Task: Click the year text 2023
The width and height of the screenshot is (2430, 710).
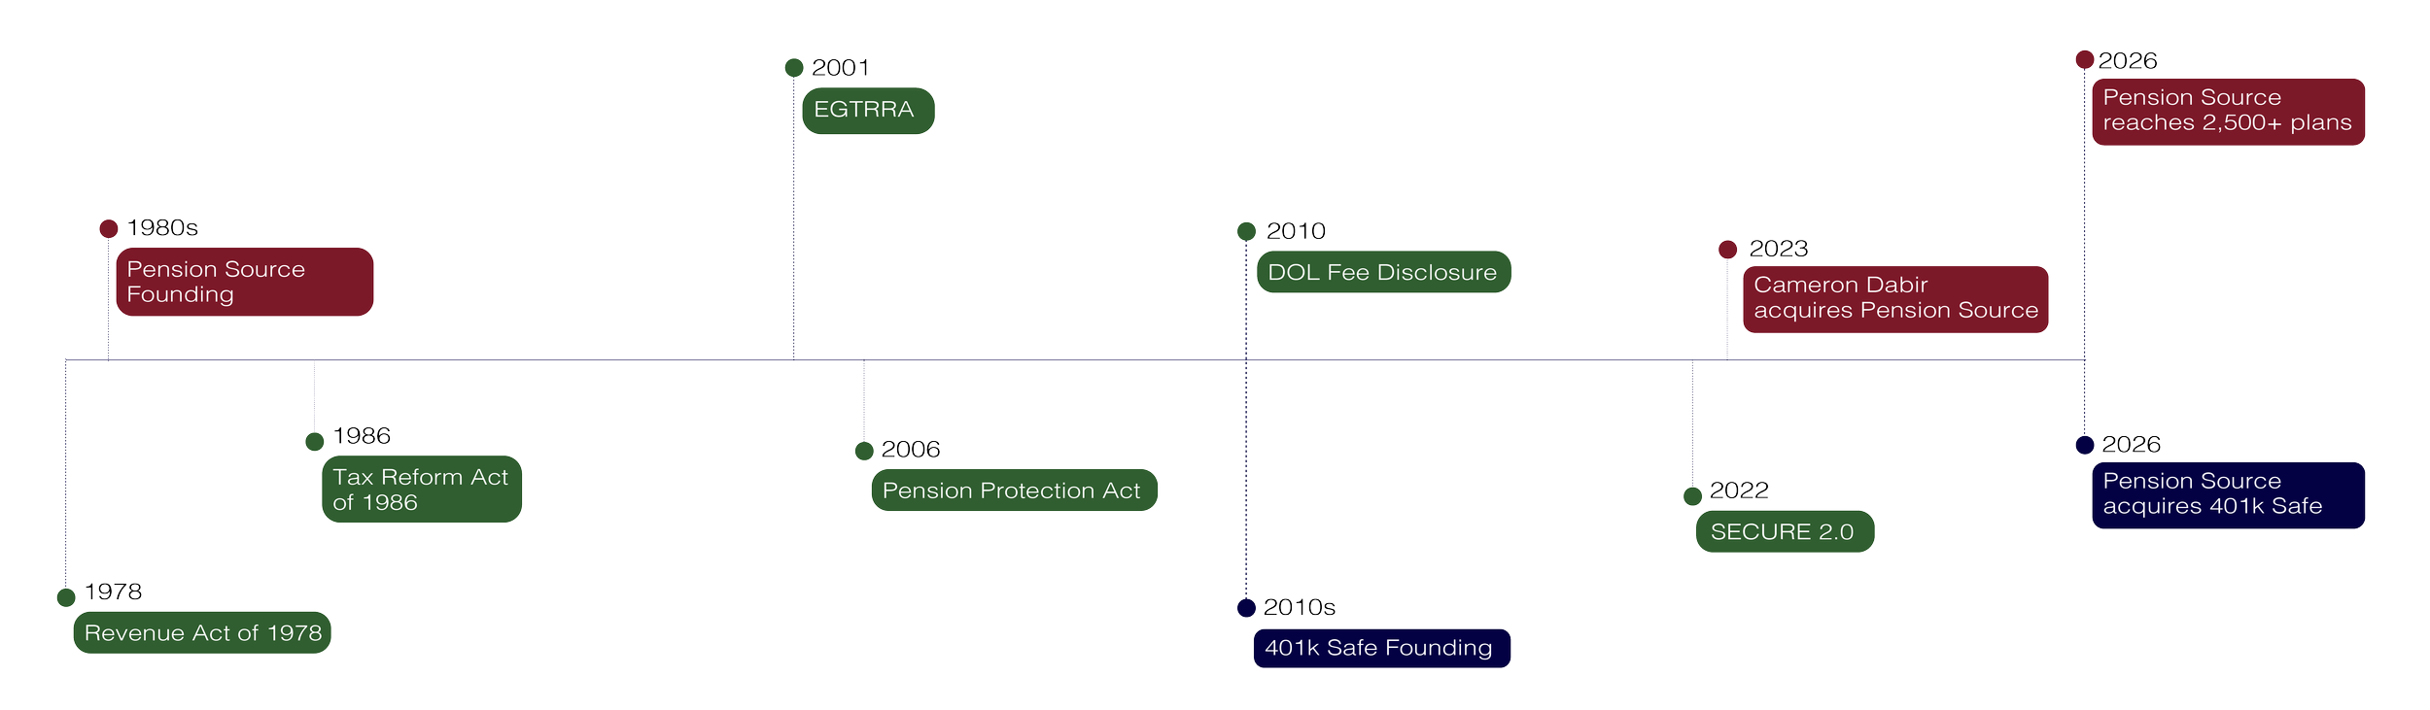Action: tap(1779, 249)
